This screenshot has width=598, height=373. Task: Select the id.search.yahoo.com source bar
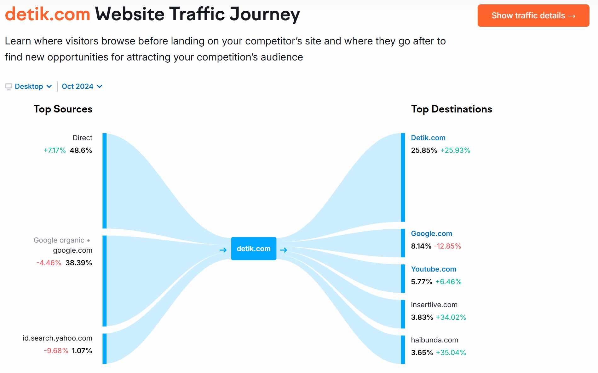click(105, 349)
